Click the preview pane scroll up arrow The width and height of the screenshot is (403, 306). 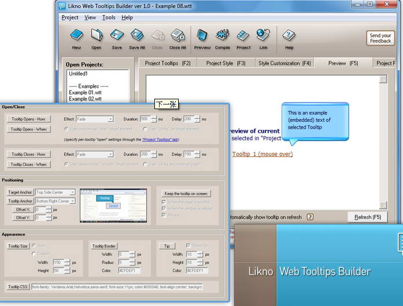[x=383, y=79]
